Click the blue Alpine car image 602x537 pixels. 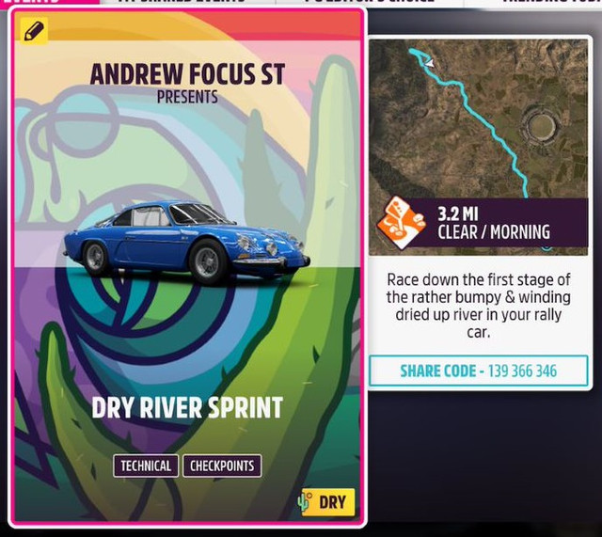187,242
